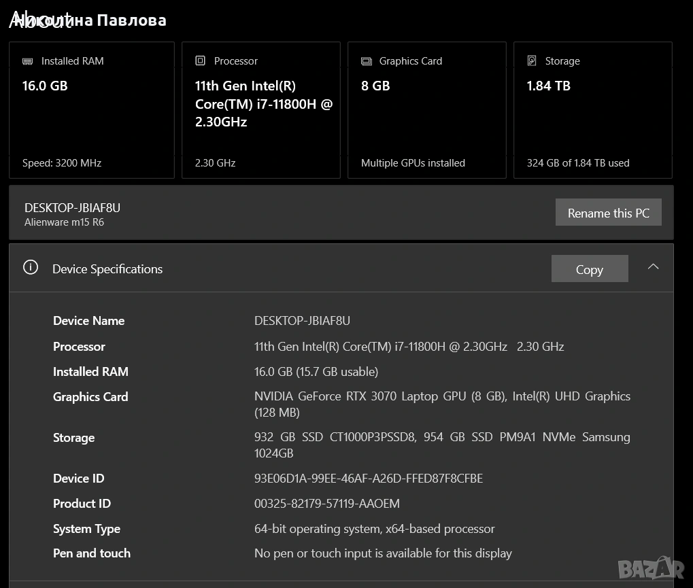
Task: Click the No pen or touch input text
Action: pos(383,553)
